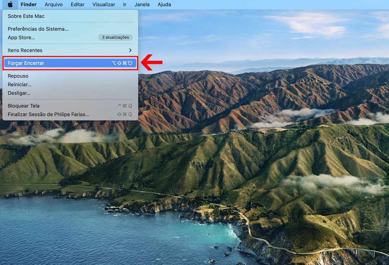
Task: Open App Store from Apple menu
Action: coord(70,37)
